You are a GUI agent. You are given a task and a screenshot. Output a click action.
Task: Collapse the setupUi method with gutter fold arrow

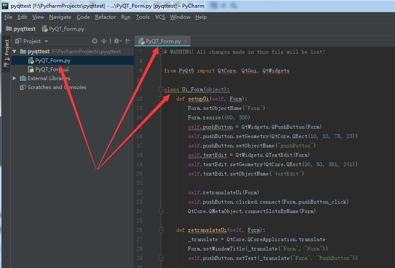(161, 98)
